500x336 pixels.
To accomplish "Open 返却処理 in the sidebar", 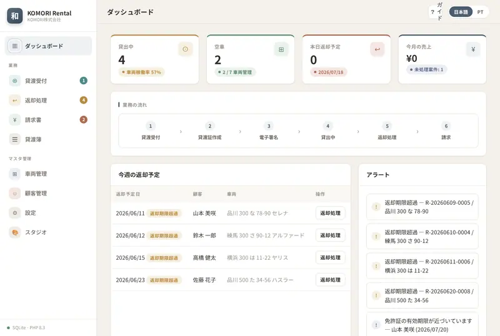I will pos(48,100).
